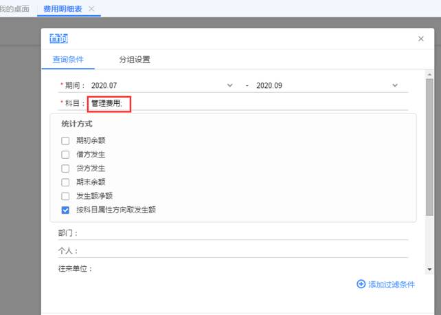The image size is (441, 315).
Task: Select the 期末余额 checkbox
Action: (x=65, y=182)
